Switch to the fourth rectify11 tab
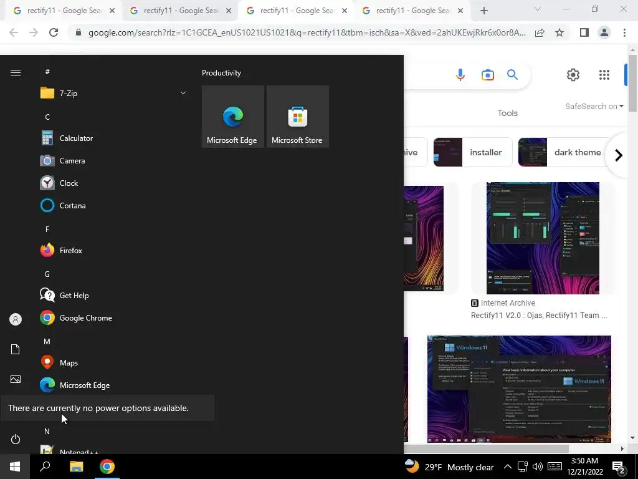The height and width of the screenshot is (479, 638). pyautogui.click(x=412, y=11)
